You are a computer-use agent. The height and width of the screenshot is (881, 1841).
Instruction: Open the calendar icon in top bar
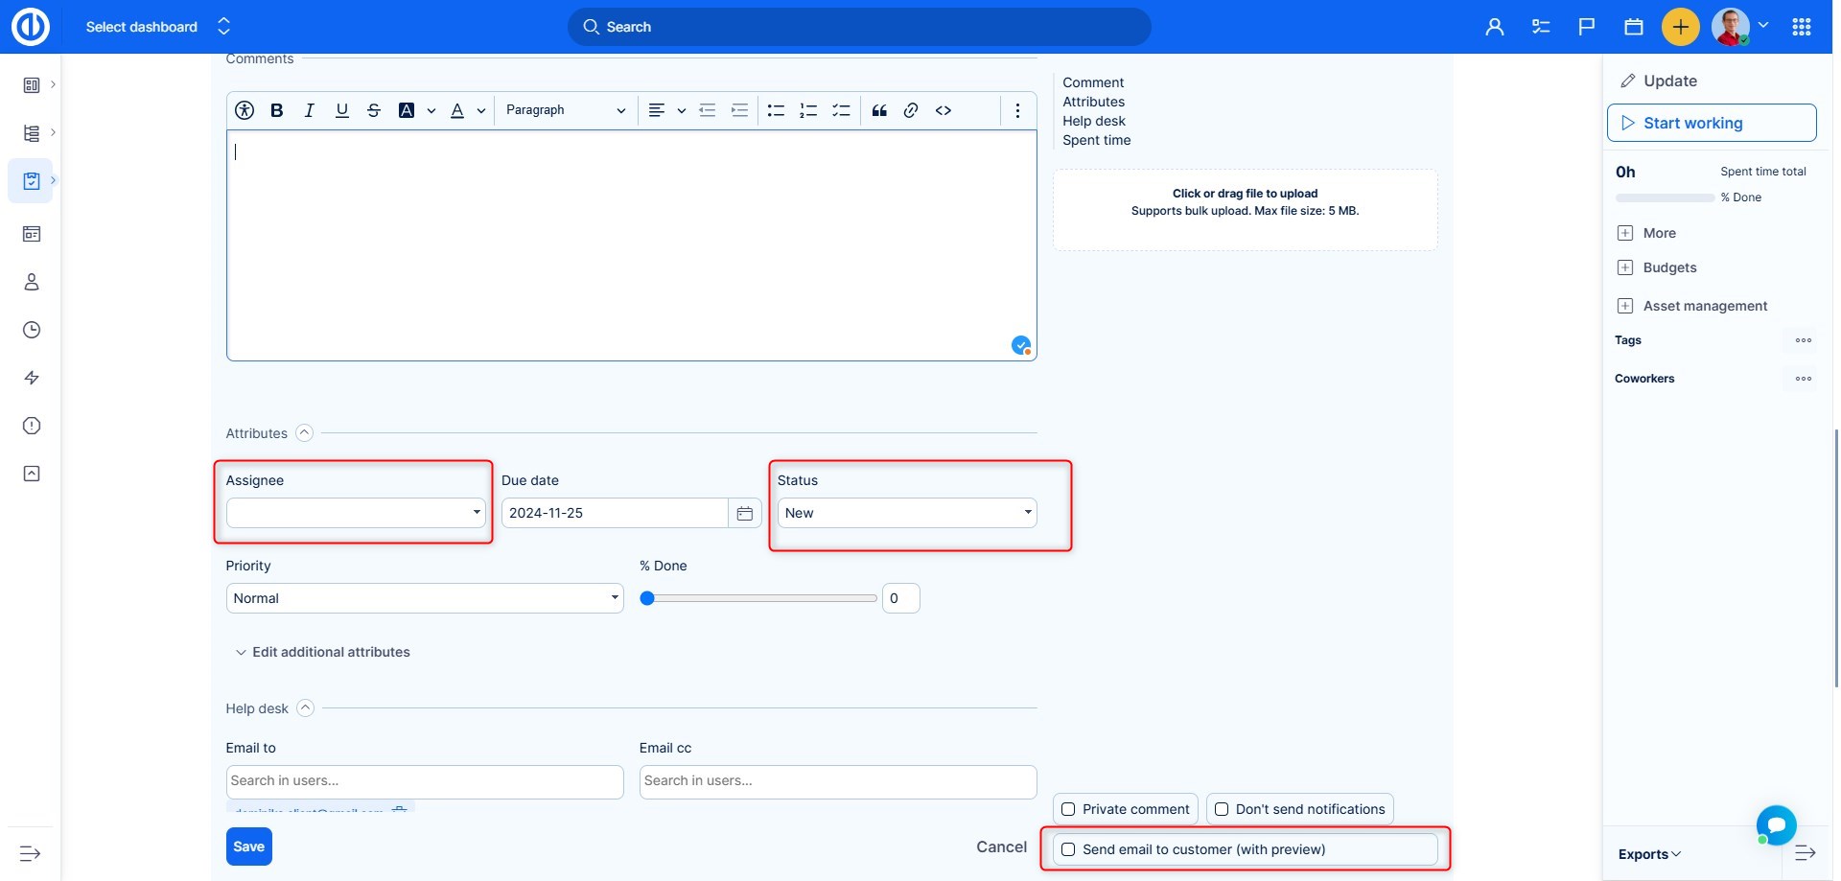tap(1634, 27)
